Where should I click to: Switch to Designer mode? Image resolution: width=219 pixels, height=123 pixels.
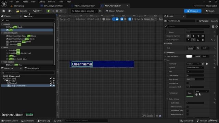click(x=193, y=11)
